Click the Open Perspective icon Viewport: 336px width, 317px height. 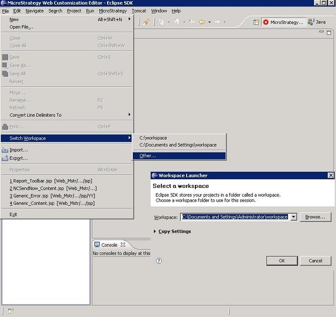256,22
